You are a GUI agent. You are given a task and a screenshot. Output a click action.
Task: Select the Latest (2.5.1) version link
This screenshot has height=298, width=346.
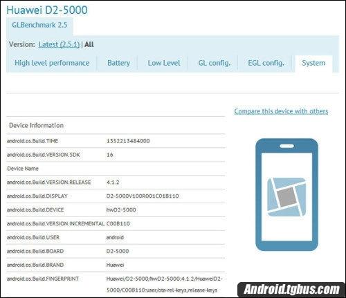59,44
